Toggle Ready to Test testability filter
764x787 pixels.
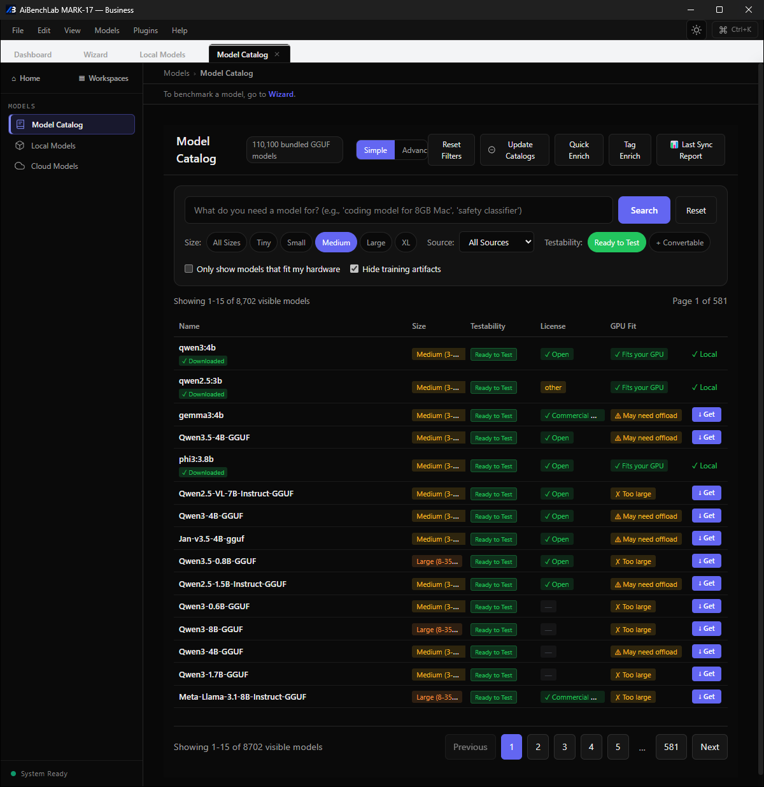pos(617,242)
